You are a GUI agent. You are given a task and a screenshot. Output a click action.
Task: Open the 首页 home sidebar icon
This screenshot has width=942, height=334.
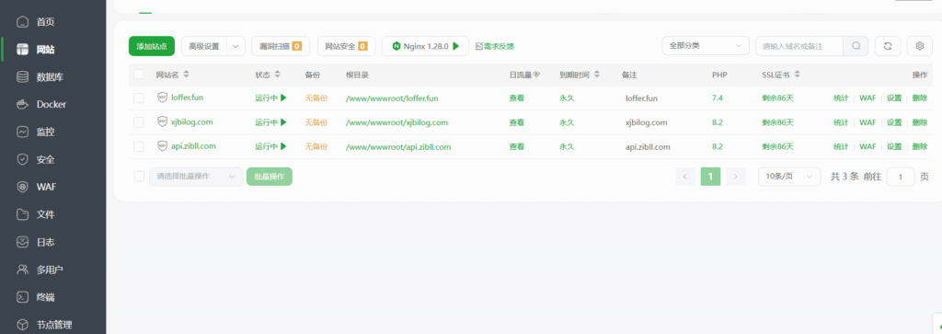(23, 22)
